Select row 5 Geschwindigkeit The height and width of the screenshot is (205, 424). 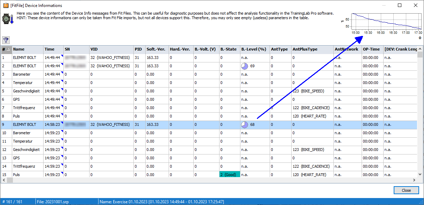(x=209, y=91)
